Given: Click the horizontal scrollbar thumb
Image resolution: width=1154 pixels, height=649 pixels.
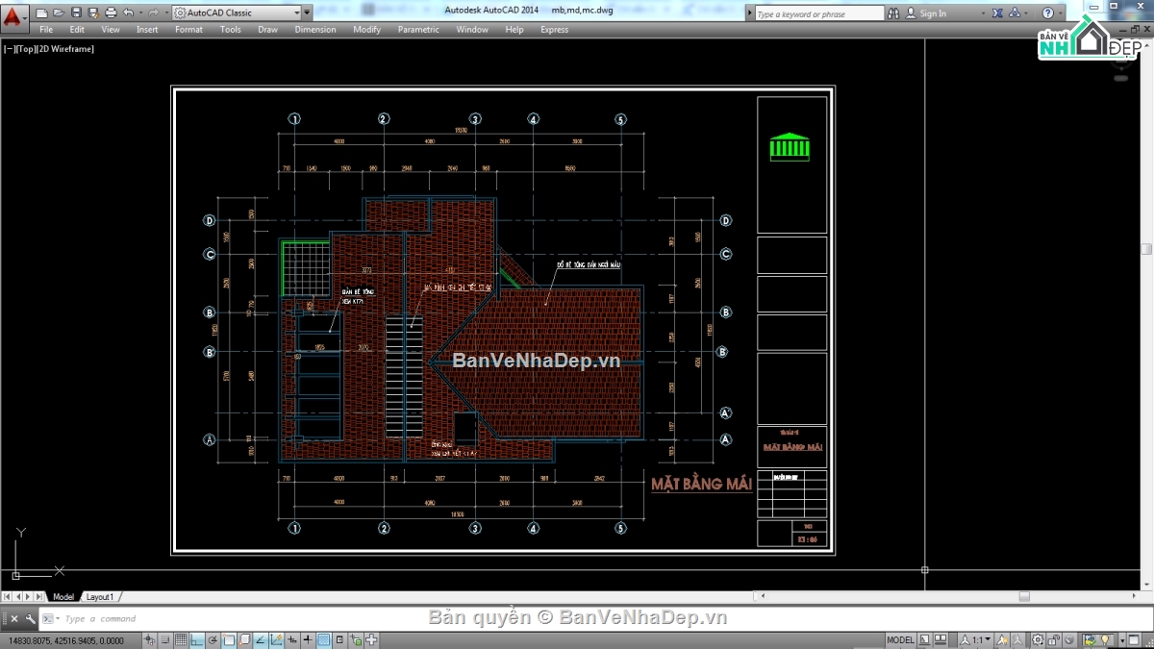Looking at the screenshot, I should click(x=1024, y=597).
